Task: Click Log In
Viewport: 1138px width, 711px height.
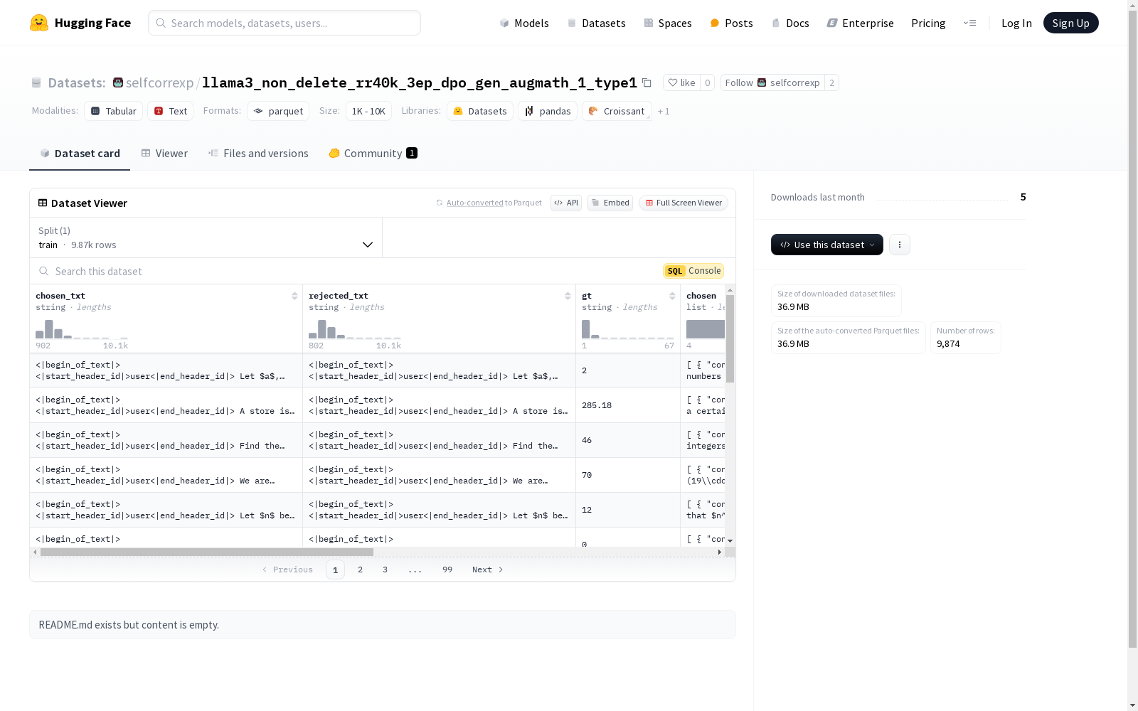Action: pyautogui.click(x=1016, y=23)
